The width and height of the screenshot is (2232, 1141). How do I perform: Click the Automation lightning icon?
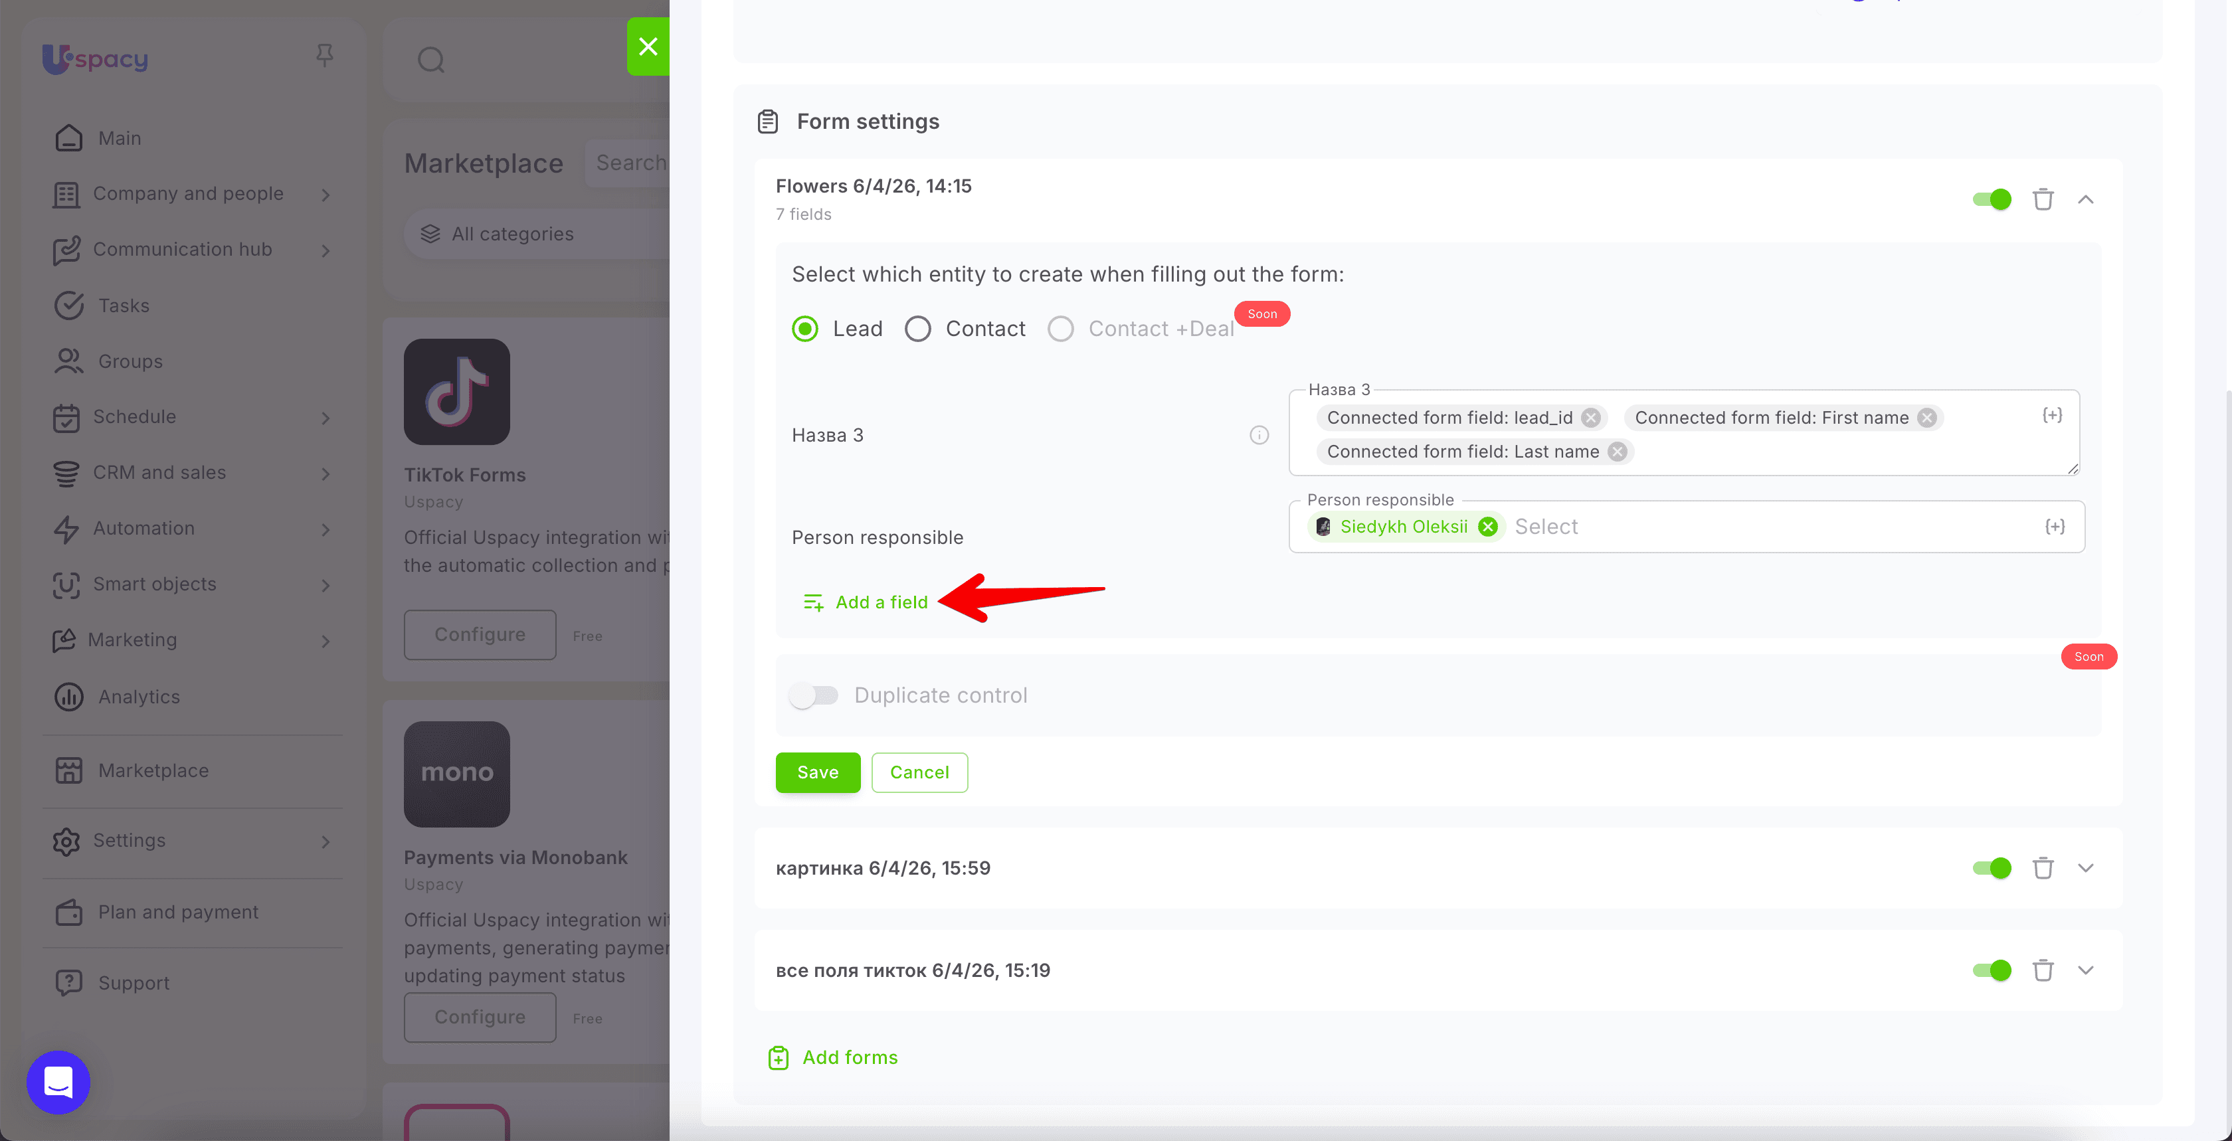tap(66, 529)
